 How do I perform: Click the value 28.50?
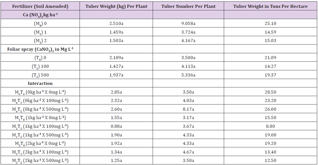pos(270,92)
